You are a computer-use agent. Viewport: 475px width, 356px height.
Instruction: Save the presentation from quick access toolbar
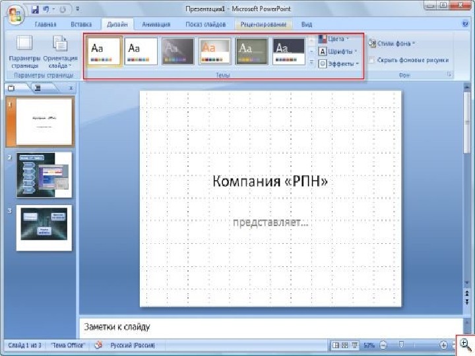click(x=35, y=9)
